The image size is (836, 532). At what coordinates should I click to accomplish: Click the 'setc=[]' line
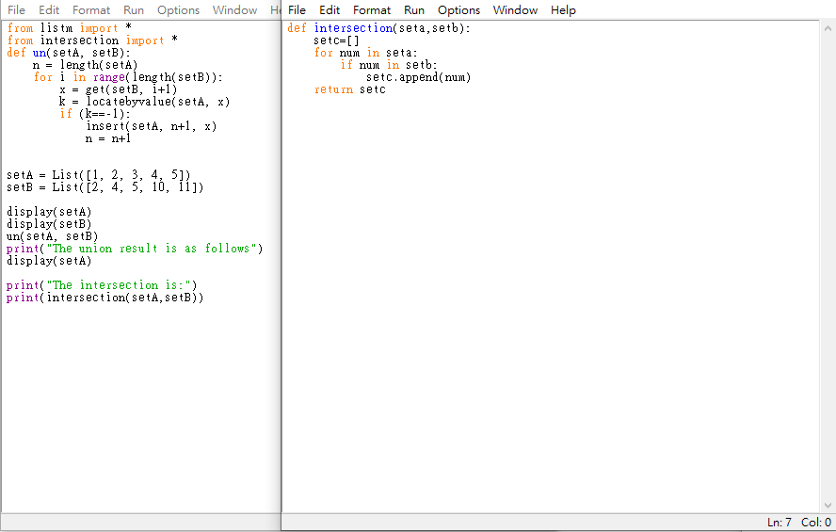coord(336,40)
